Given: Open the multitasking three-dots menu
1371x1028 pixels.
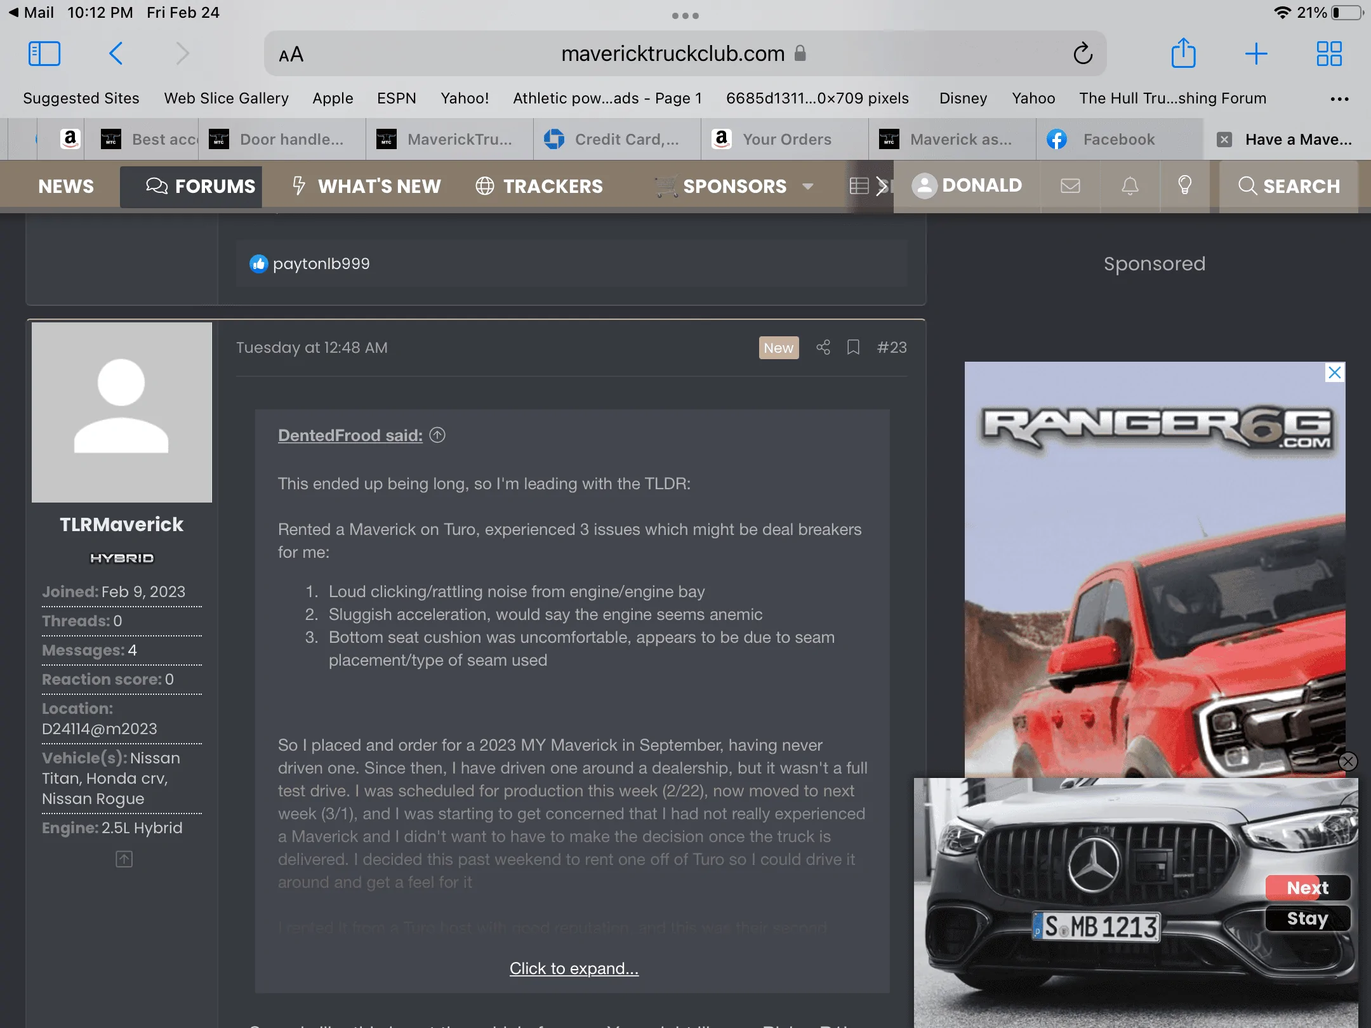Looking at the screenshot, I should (685, 16).
